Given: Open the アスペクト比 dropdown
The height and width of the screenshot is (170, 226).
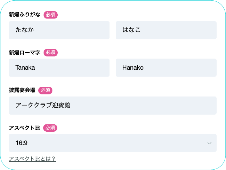Looking at the screenshot, I should [113, 143].
